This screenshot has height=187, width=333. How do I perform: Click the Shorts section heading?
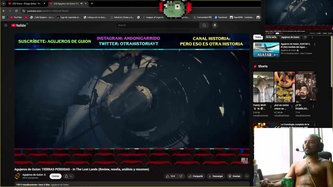pos(263,66)
